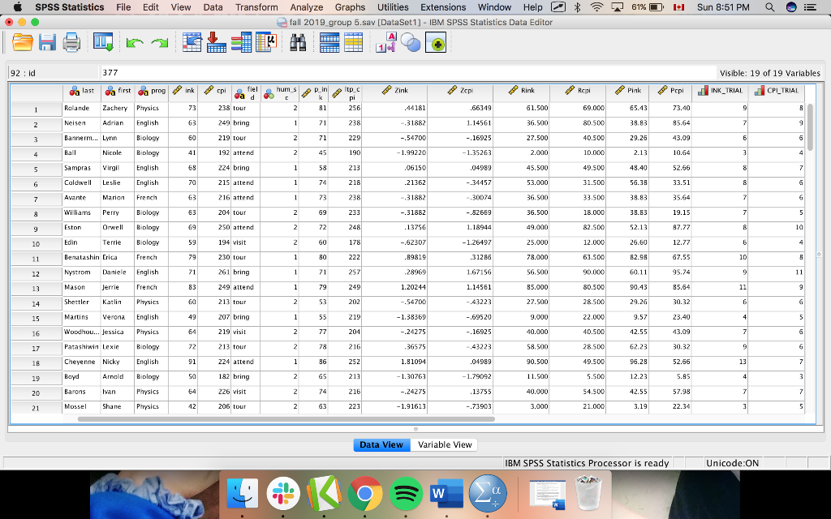831x519 pixels.
Task: Open the Graphs menu
Action: pyautogui.click(x=350, y=6)
